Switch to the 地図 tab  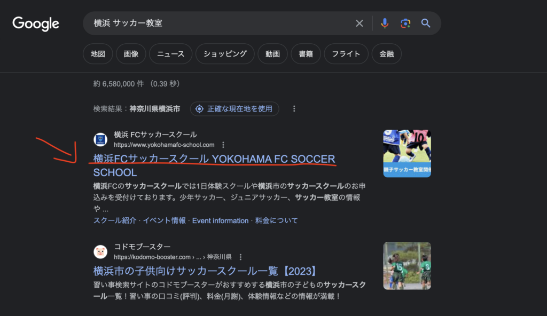(98, 54)
